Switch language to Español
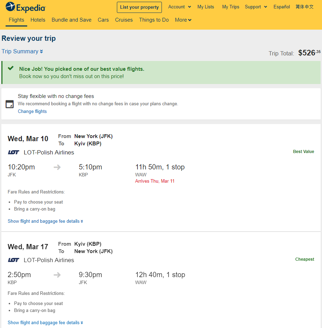The width and height of the screenshot is (322, 328). click(x=282, y=7)
